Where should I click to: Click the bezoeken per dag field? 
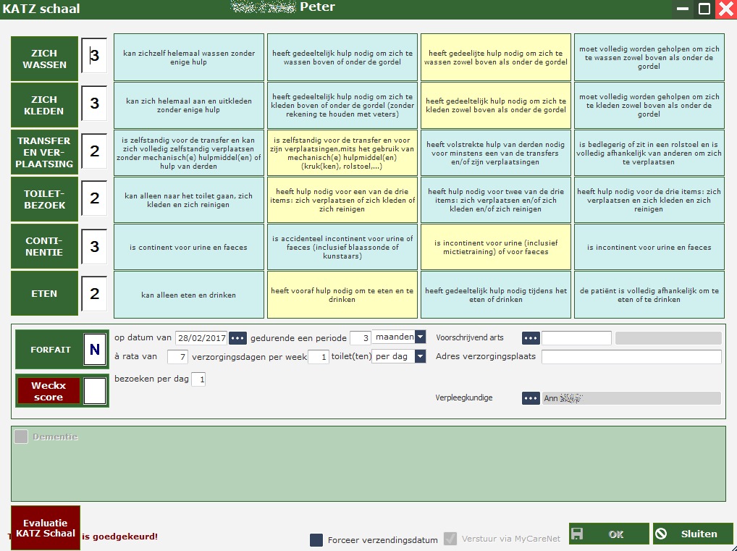(198, 379)
